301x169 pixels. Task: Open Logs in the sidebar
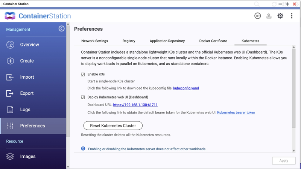[33, 109]
